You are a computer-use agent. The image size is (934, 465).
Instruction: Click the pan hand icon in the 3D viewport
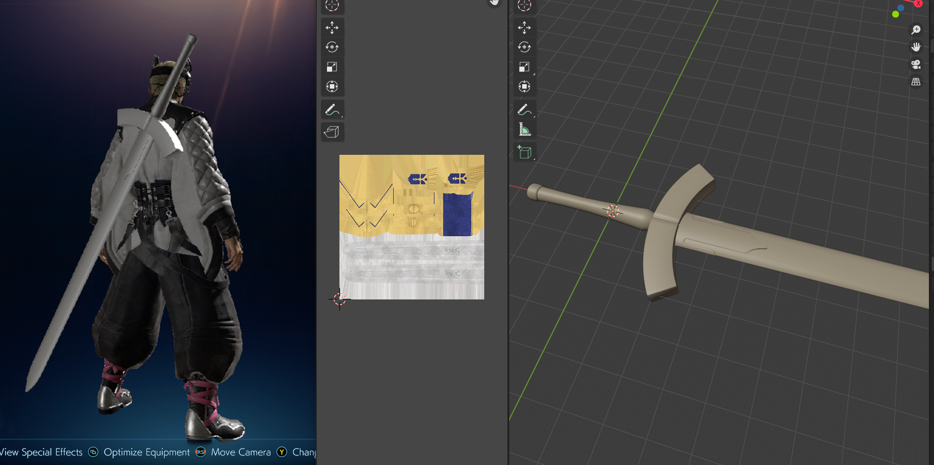[916, 47]
